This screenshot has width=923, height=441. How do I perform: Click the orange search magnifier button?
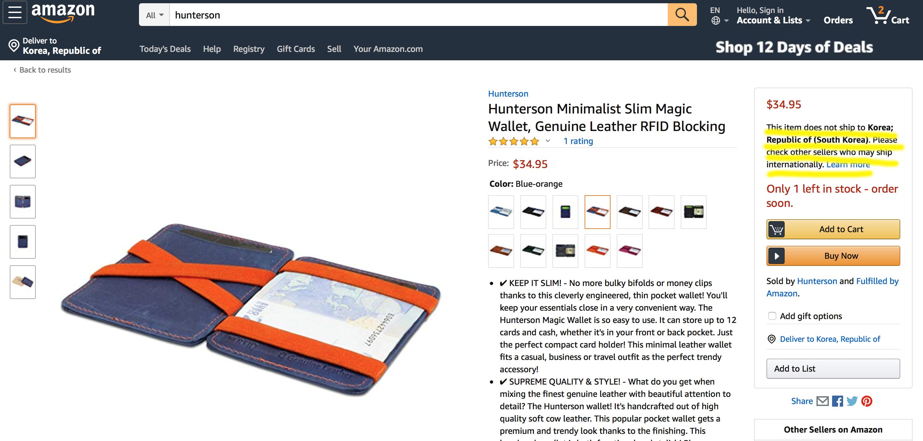click(682, 15)
